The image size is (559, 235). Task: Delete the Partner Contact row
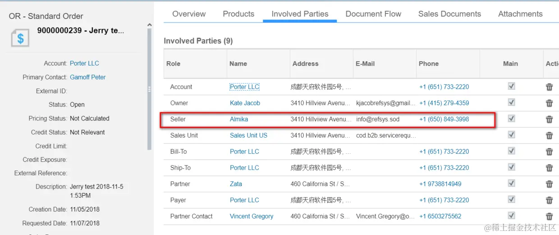[549, 217]
